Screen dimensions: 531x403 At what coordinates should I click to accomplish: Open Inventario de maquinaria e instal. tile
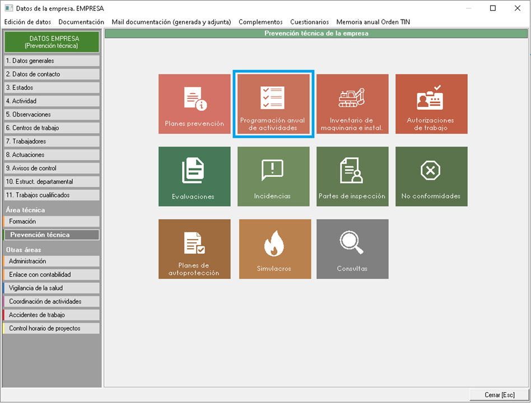point(352,104)
